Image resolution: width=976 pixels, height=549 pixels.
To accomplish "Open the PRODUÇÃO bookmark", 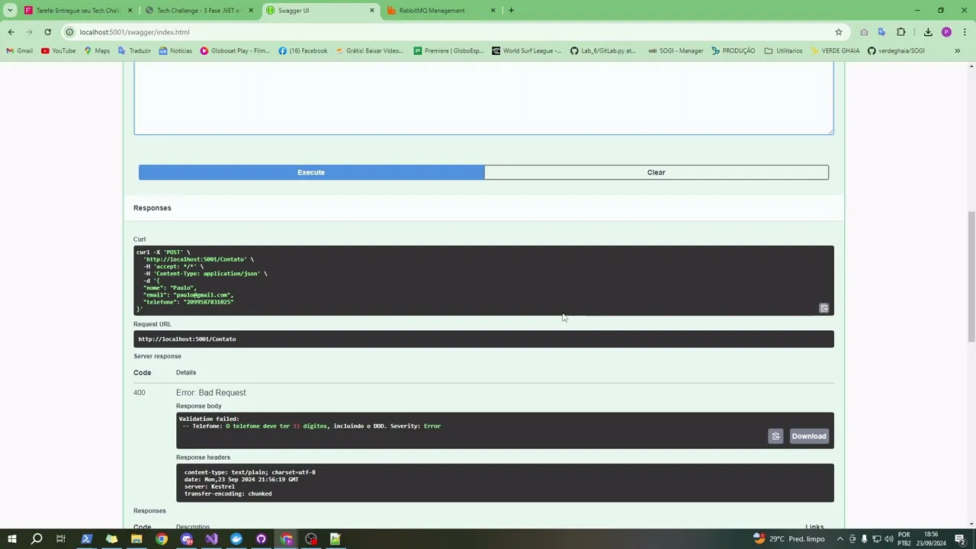I will 733,51.
